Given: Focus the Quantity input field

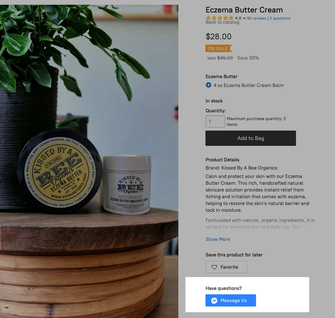Looking at the screenshot, I should tap(215, 121).
